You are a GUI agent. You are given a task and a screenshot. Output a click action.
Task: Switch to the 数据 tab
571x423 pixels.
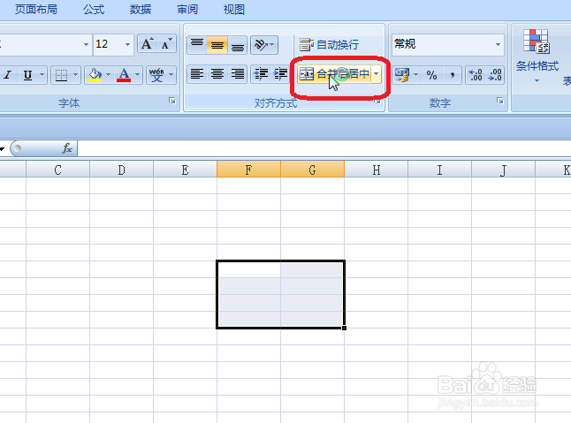[141, 9]
